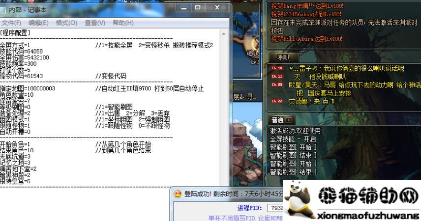Open the 格式(O) menu
This screenshot has width=421, height=221.
pos(66,23)
